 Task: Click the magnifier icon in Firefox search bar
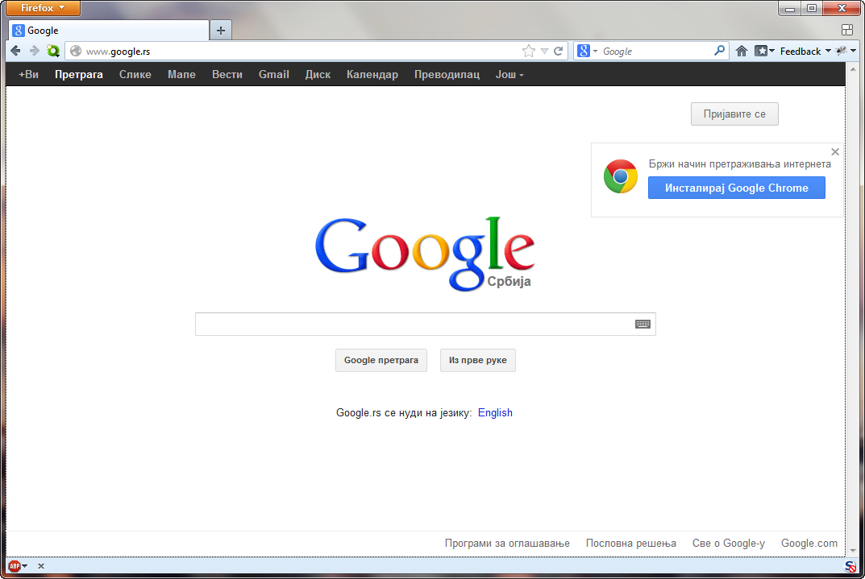click(719, 51)
